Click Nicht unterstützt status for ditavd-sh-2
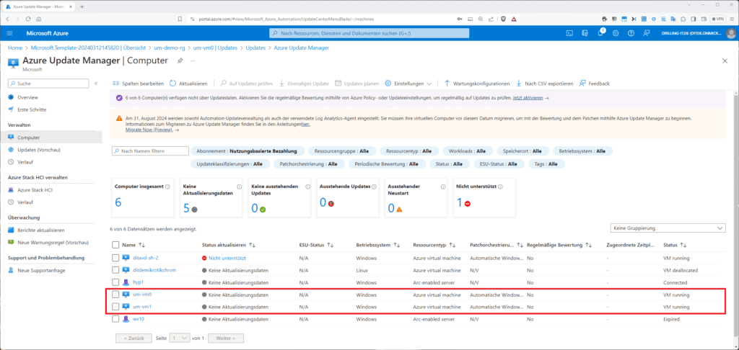The image size is (739, 350). coord(227,259)
